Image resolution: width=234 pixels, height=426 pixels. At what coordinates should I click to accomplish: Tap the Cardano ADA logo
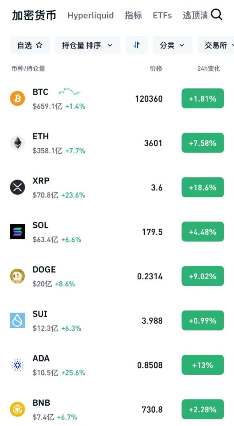(18, 365)
